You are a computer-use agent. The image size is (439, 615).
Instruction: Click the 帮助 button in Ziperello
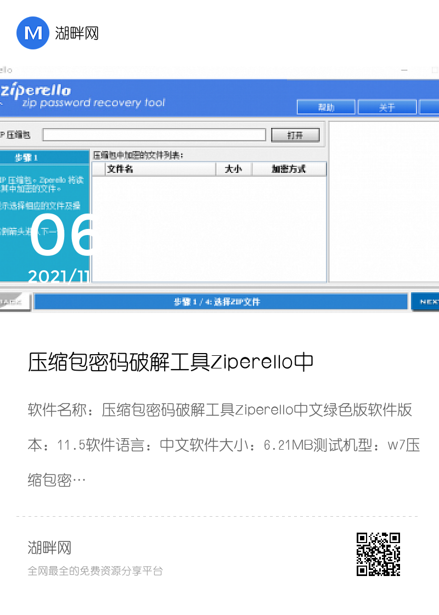point(326,107)
